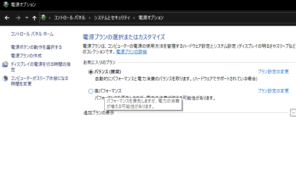This screenshot has width=296, height=185.
Task: Open コンピューターがスリープ状態になる時間を変更 link
Action: 40,81
